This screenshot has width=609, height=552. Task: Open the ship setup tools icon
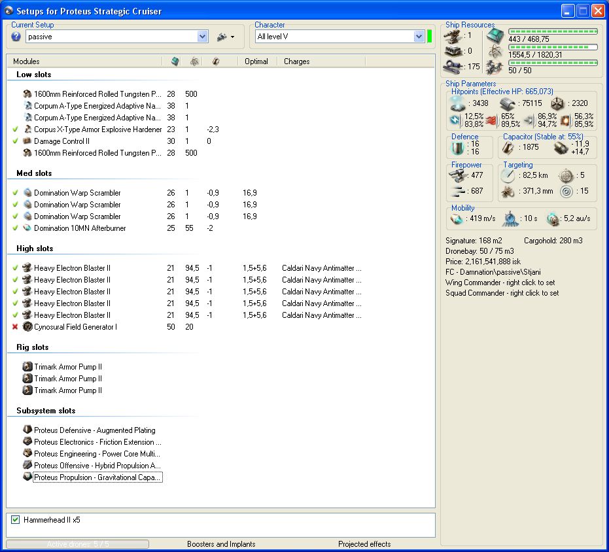tap(222, 37)
